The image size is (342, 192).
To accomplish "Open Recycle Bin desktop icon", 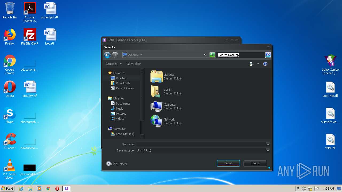I will tap(10, 11).
